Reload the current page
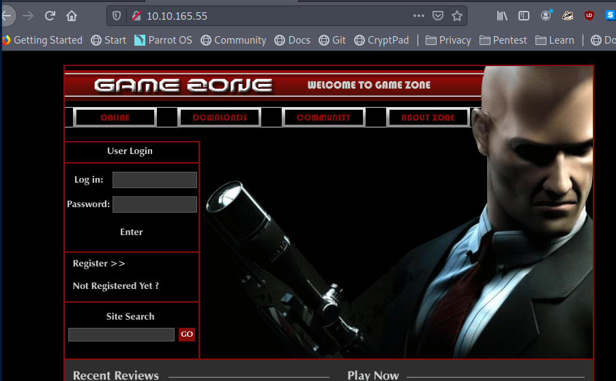 [x=50, y=16]
